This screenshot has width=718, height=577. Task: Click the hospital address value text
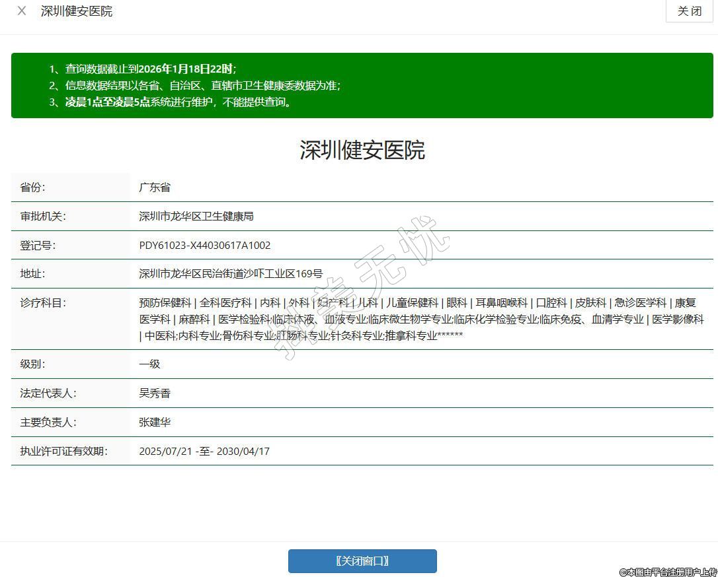231,274
